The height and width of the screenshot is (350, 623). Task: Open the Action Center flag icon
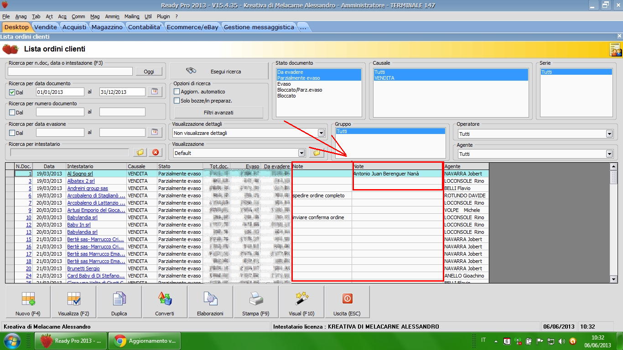540,341
